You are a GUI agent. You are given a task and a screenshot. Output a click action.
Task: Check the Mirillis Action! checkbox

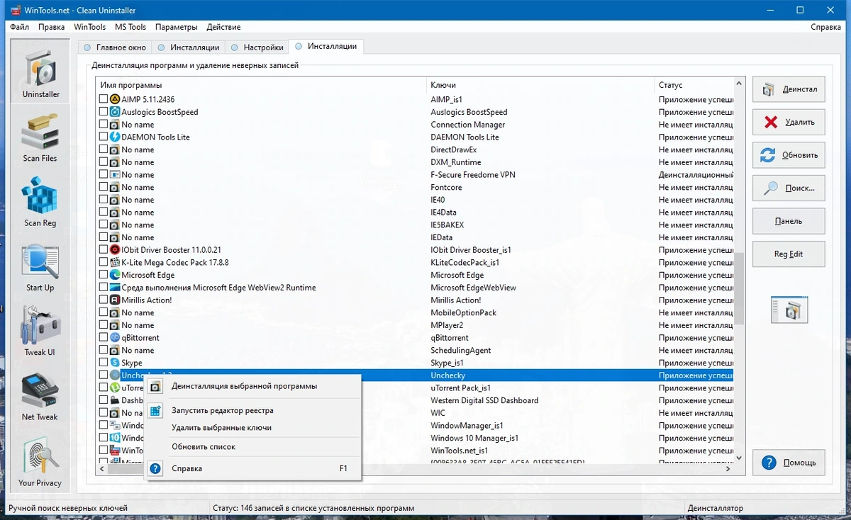[x=104, y=300]
